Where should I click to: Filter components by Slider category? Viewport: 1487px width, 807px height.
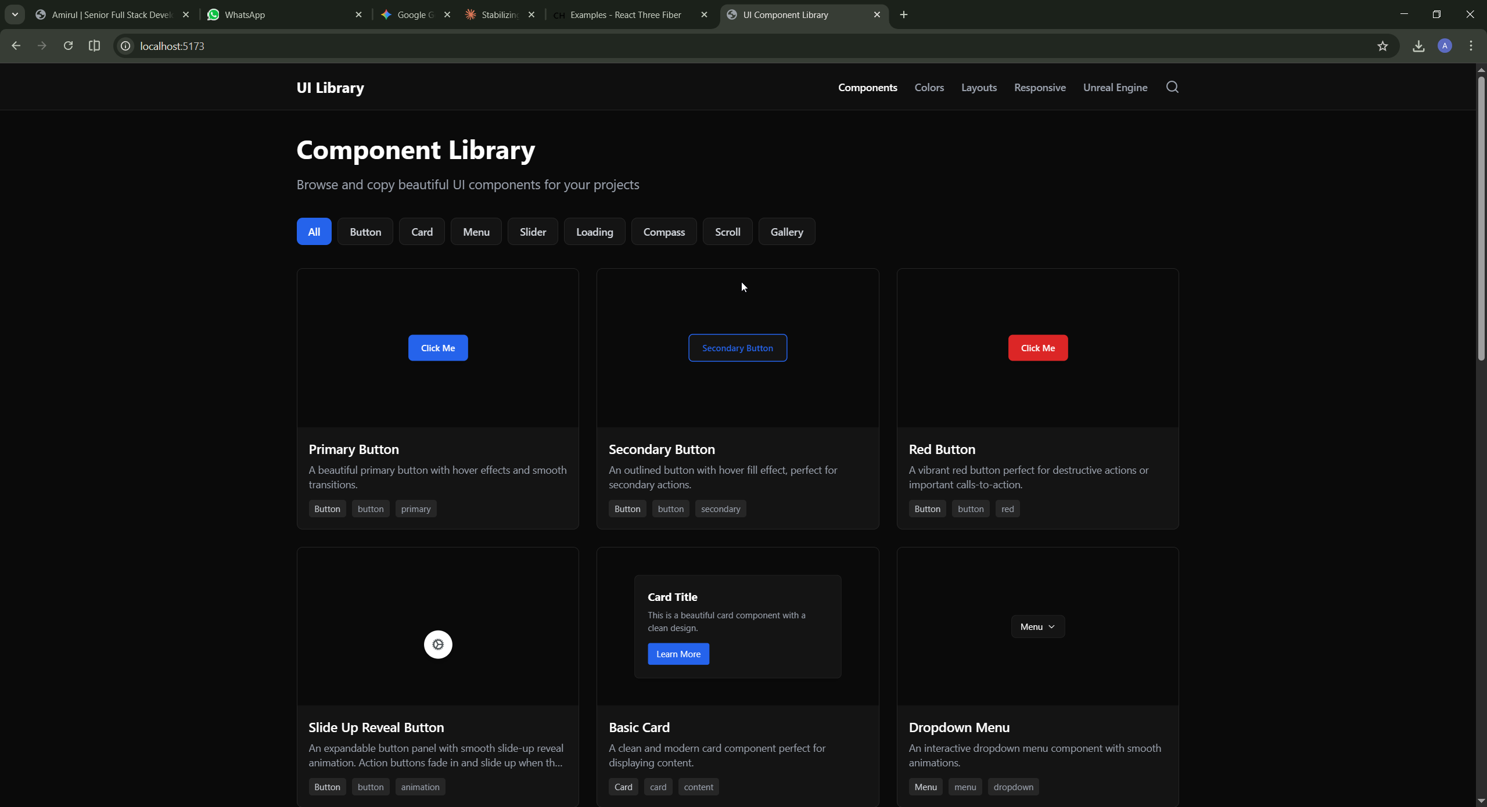(x=533, y=232)
